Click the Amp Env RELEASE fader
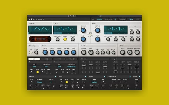 137,67
